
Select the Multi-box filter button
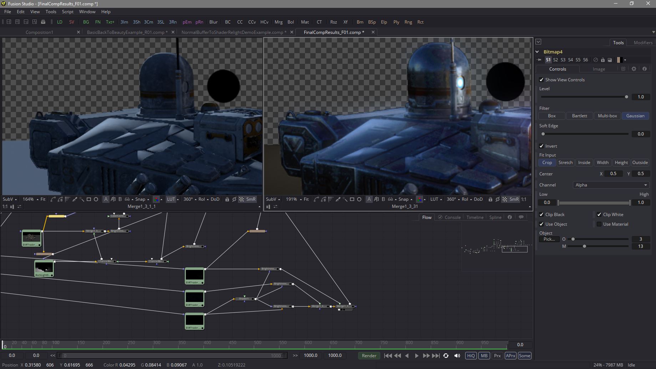607,116
